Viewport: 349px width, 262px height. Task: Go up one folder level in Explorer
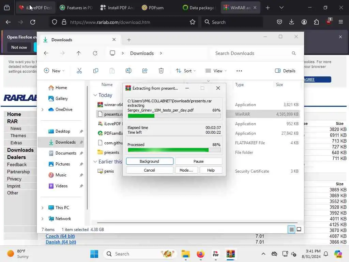pyautogui.click(x=79, y=53)
